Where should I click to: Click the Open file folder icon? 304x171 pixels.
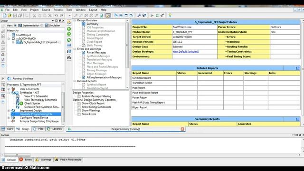(9, 15)
